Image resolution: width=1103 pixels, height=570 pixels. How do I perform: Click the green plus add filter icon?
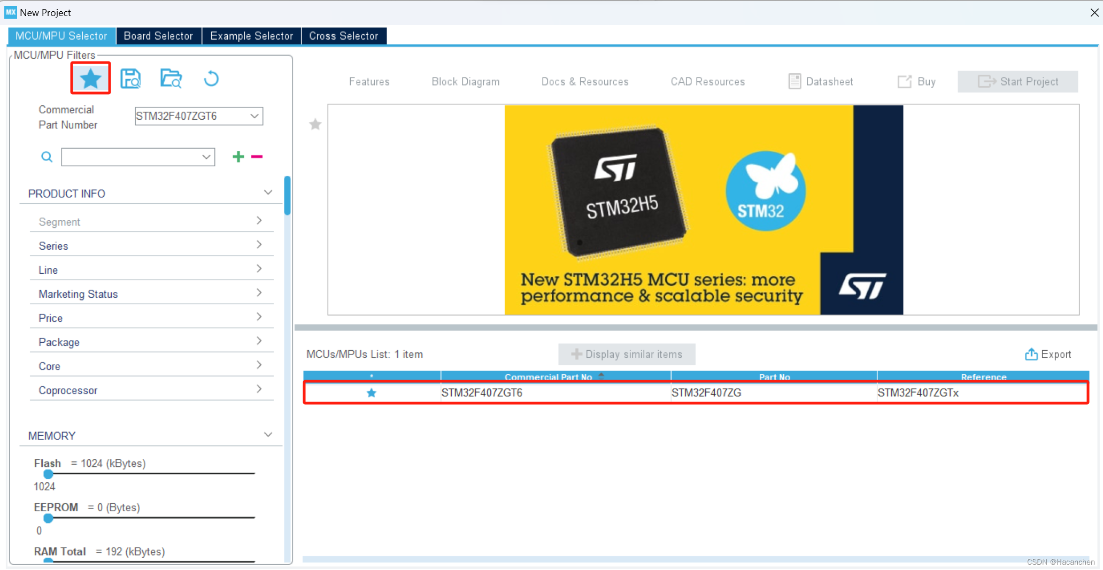(238, 157)
